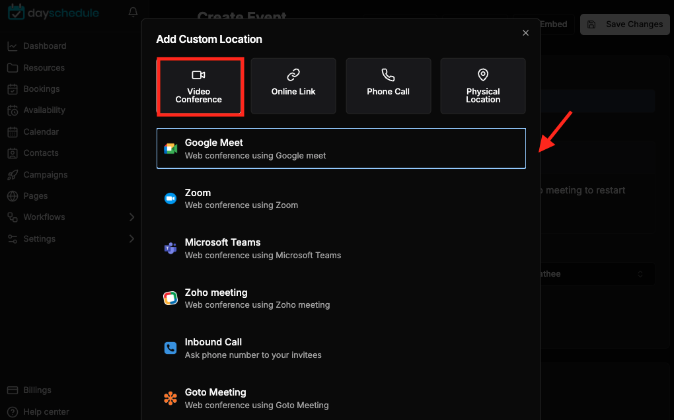The height and width of the screenshot is (420, 674).
Task: Click the dayschedule logo icon
Action: pos(17,12)
